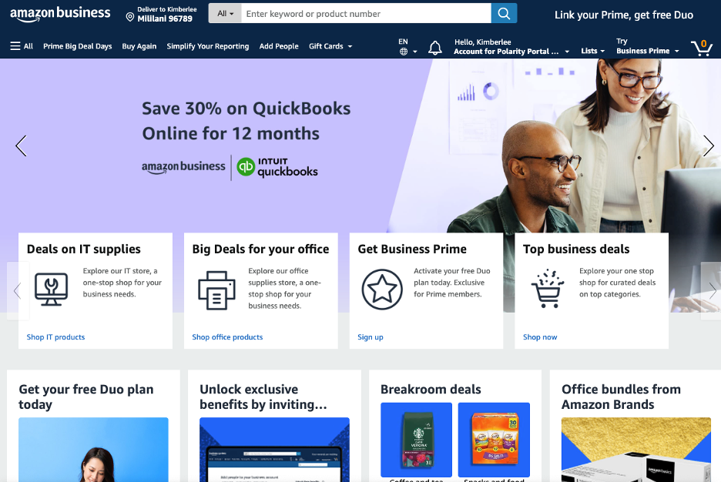Viewport: 721px width, 482px height.
Task: Click the Amazon Business logo
Action: 60,14
